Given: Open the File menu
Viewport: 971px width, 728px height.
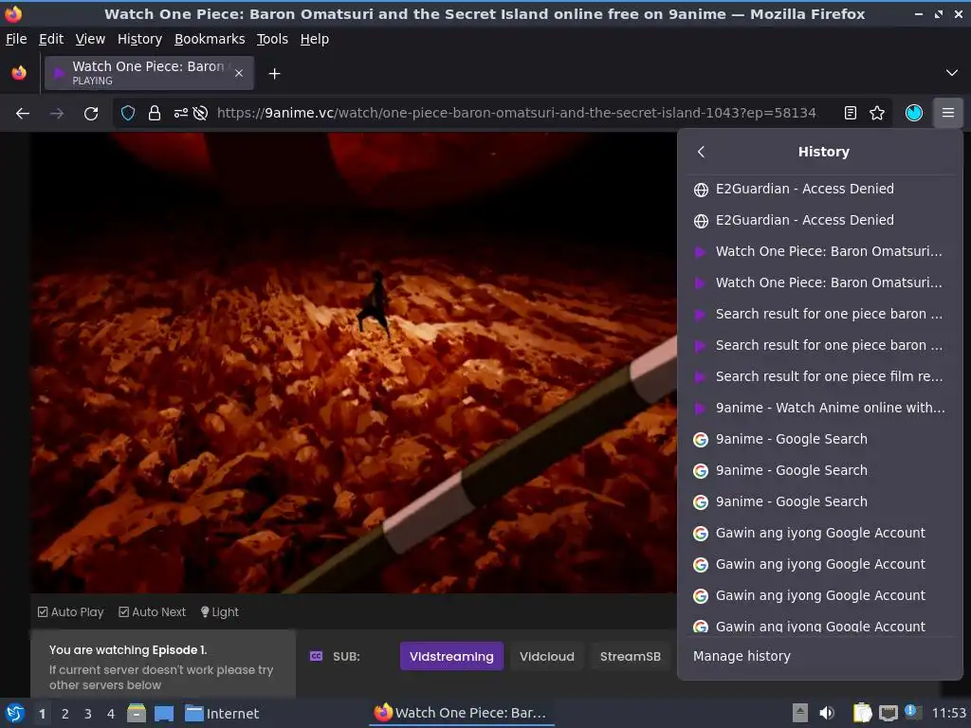Looking at the screenshot, I should pyautogui.click(x=16, y=39).
